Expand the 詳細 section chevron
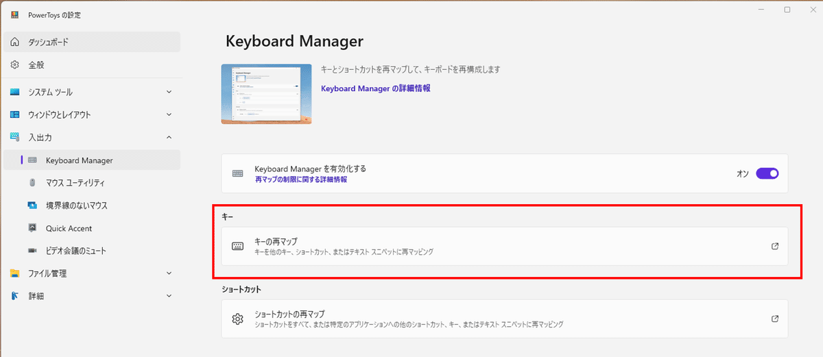This screenshot has width=823, height=357. pos(169,296)
